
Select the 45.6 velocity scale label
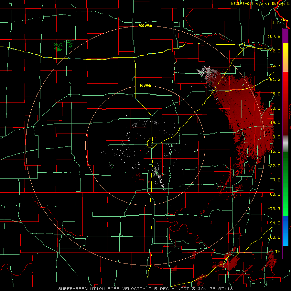275,94
